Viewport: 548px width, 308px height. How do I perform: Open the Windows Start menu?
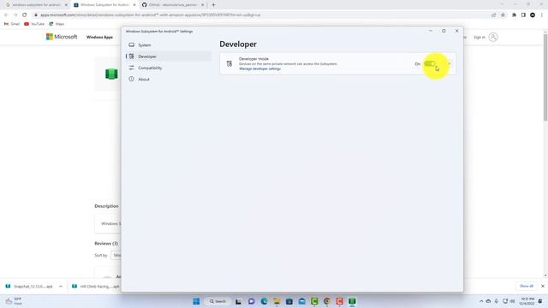coord(196,301)
